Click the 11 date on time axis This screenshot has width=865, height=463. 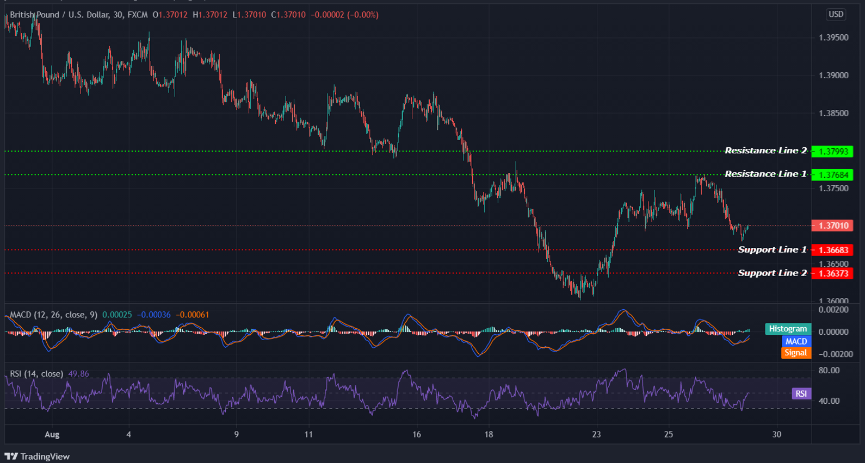308,434
